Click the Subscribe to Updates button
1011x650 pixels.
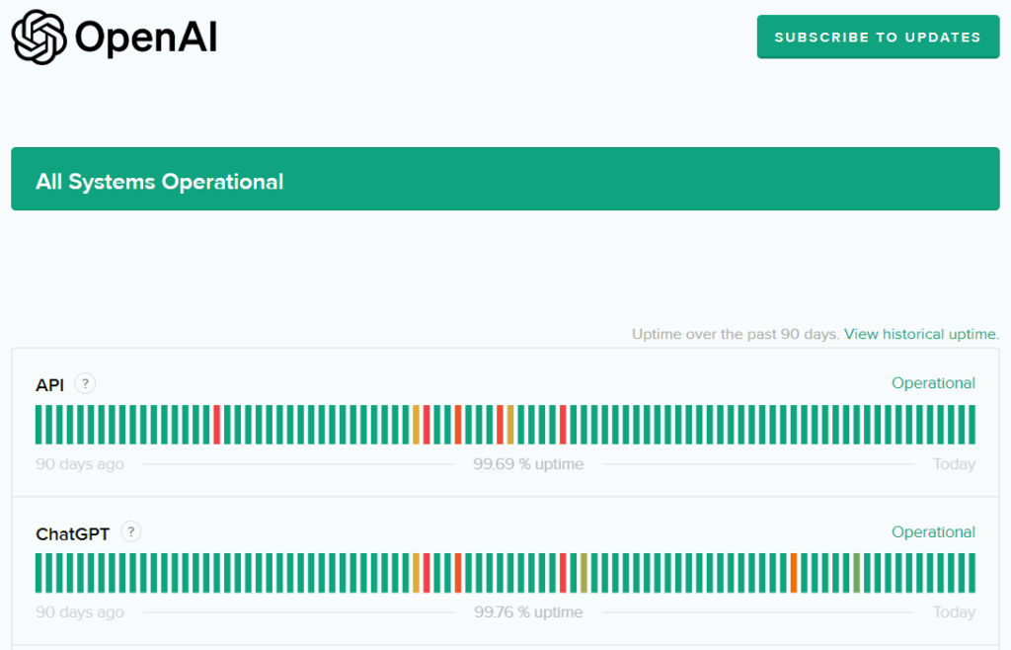878,38
